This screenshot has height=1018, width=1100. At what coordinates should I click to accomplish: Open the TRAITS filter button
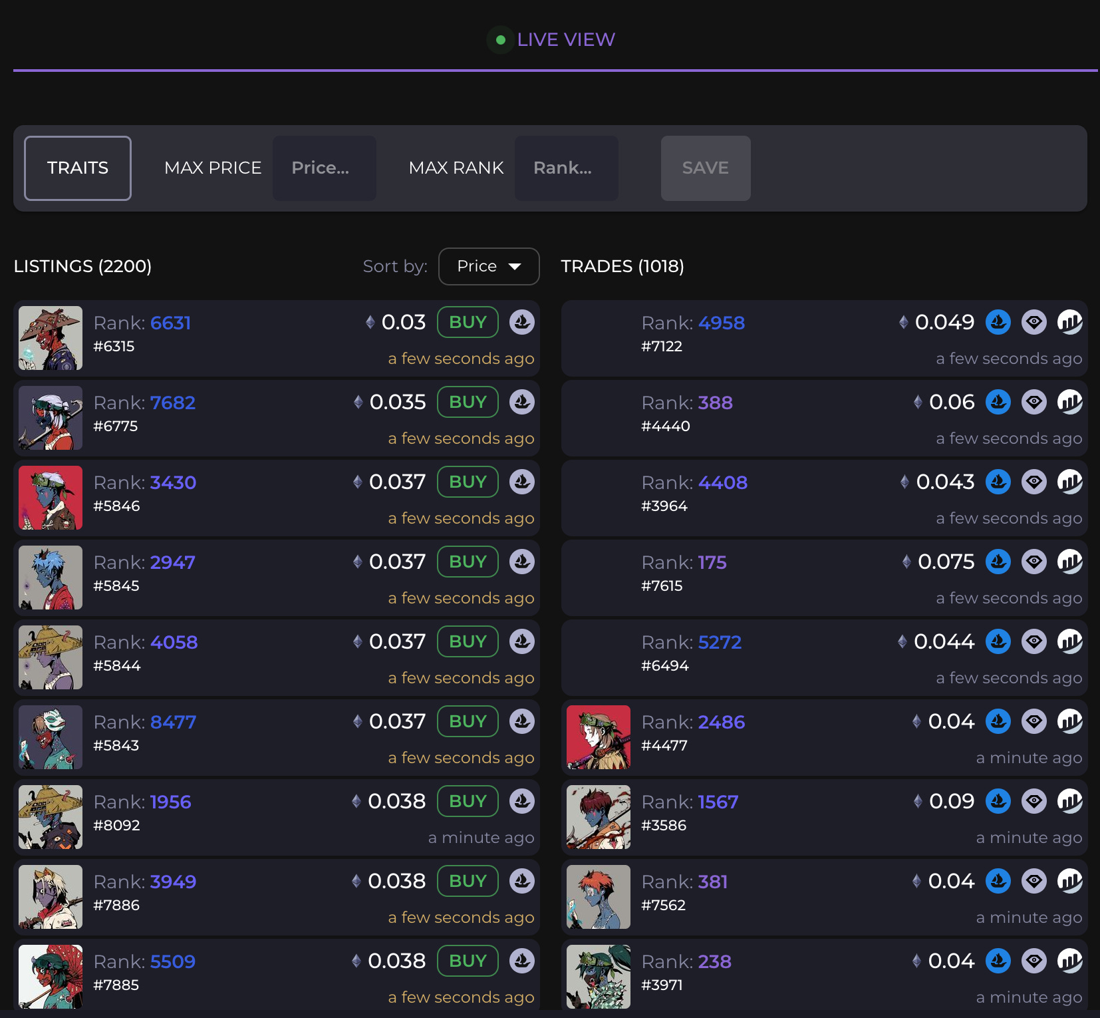click(78, 168)
